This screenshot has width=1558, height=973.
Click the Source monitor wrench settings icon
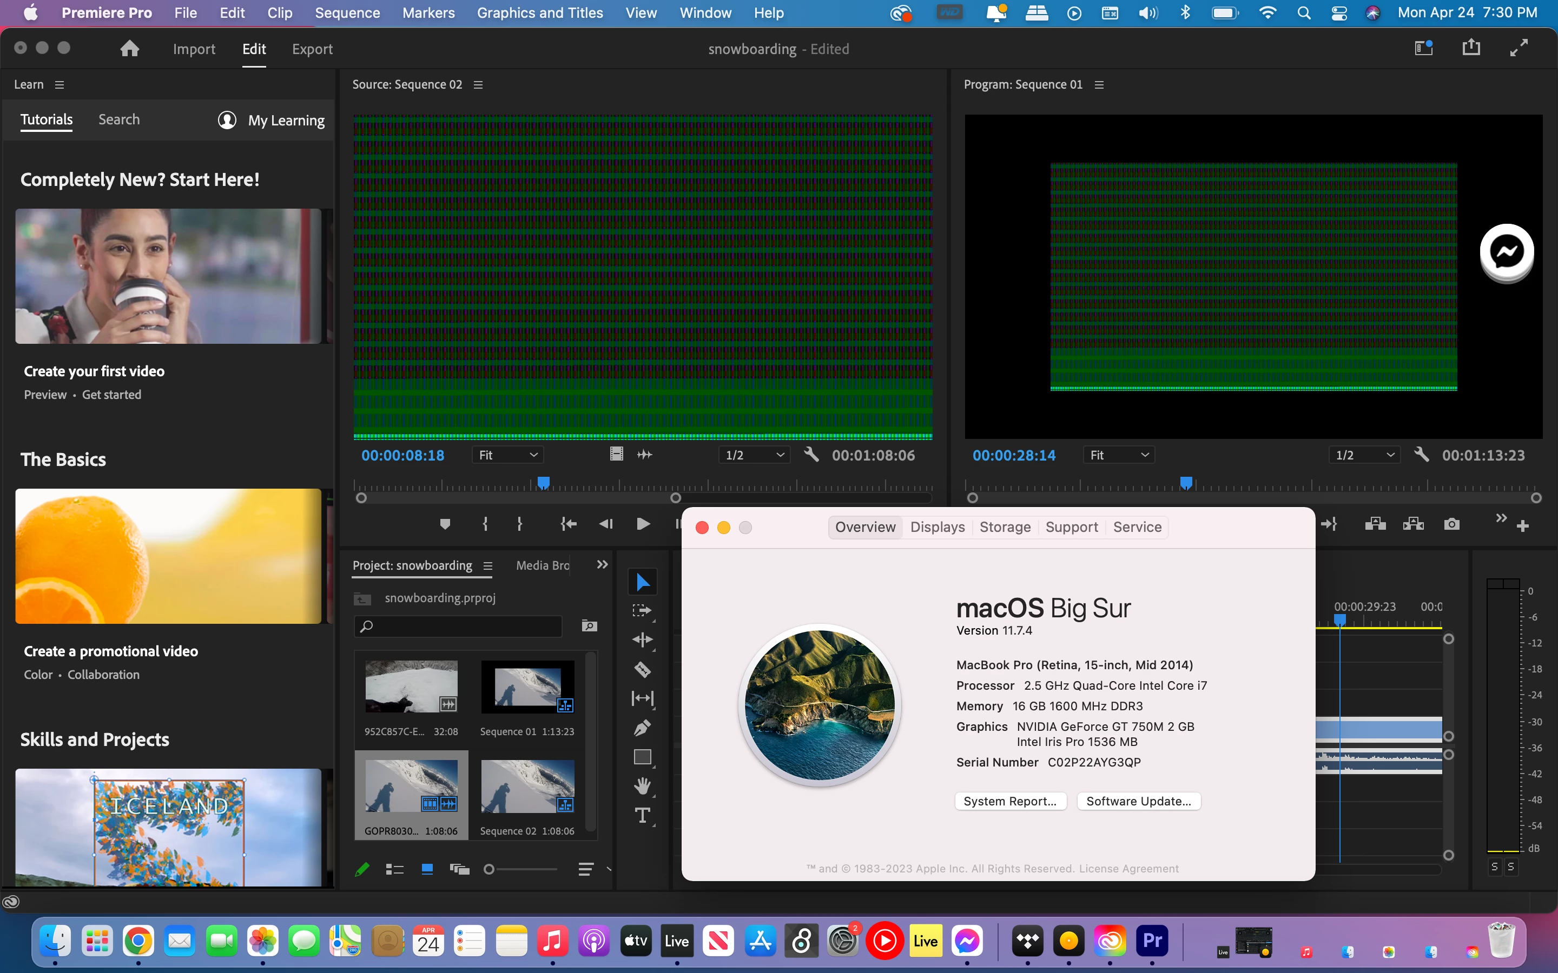point(811,455)
